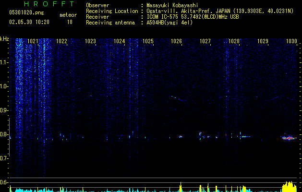Click the 1.0 kHz axis label
Image resolution: width=302 pixels, height=192 pixels.
click(3, 86)
